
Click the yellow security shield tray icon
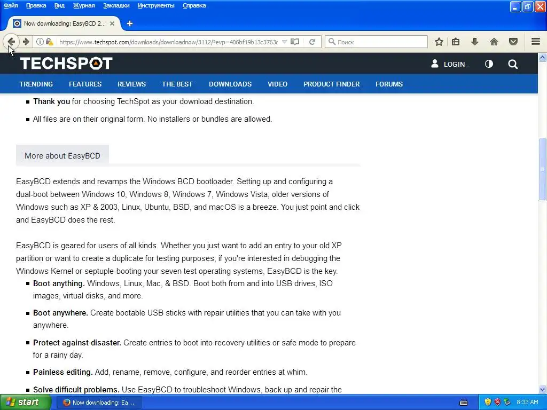tap(488, 403)
